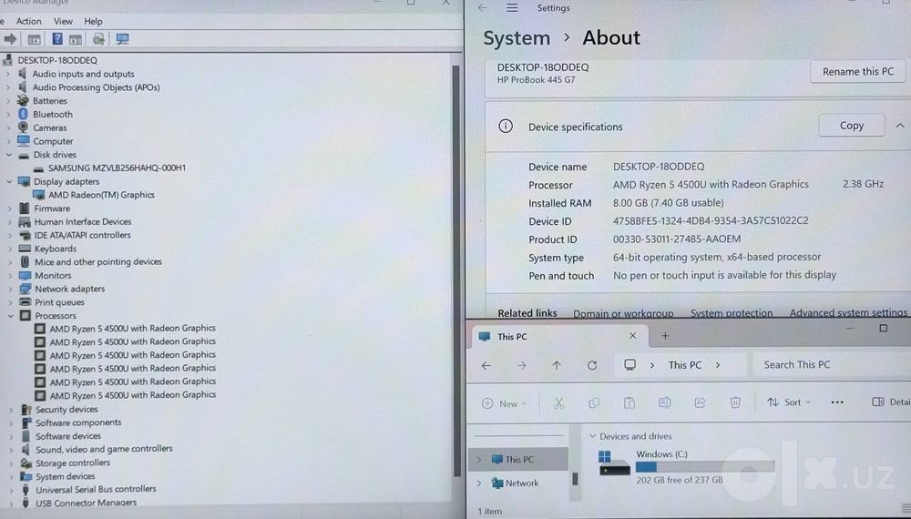
Task: Select the Cameras device icon
Action: (24, 127)
